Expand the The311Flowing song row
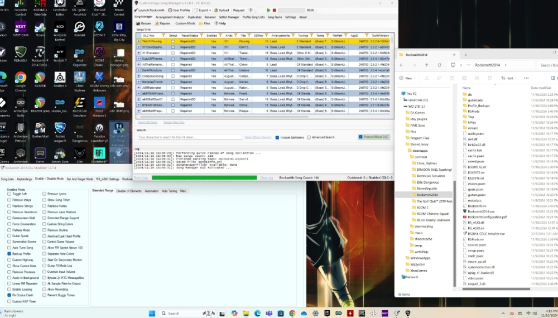558x318 pixels. 138,41
